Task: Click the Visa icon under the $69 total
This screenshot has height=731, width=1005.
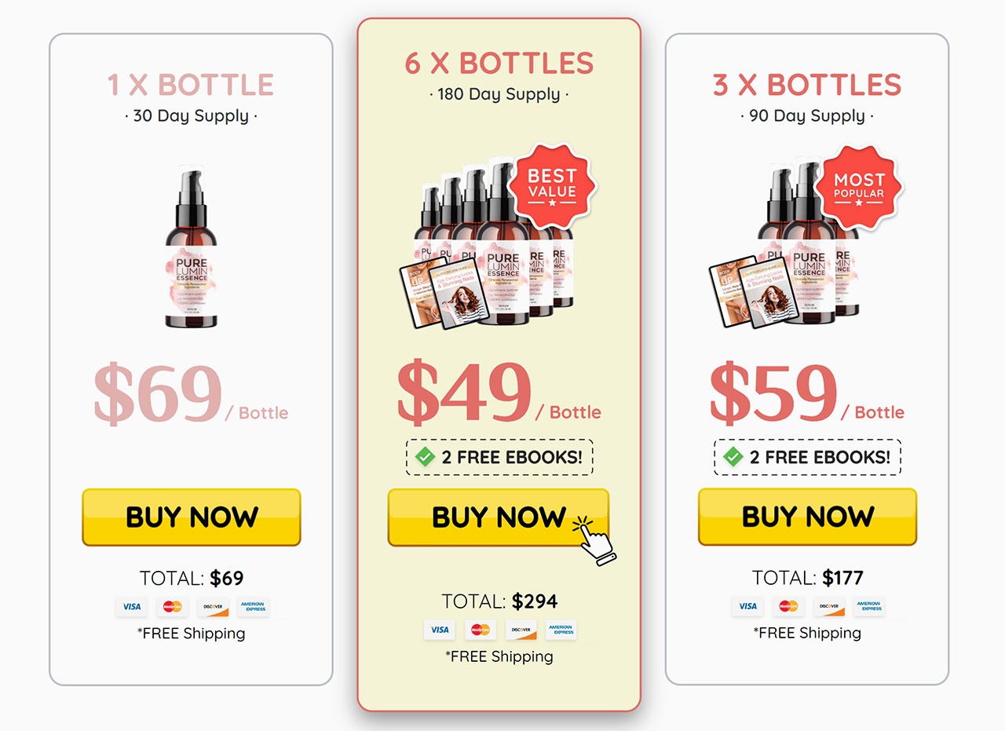Action: (x=131, y=607)
